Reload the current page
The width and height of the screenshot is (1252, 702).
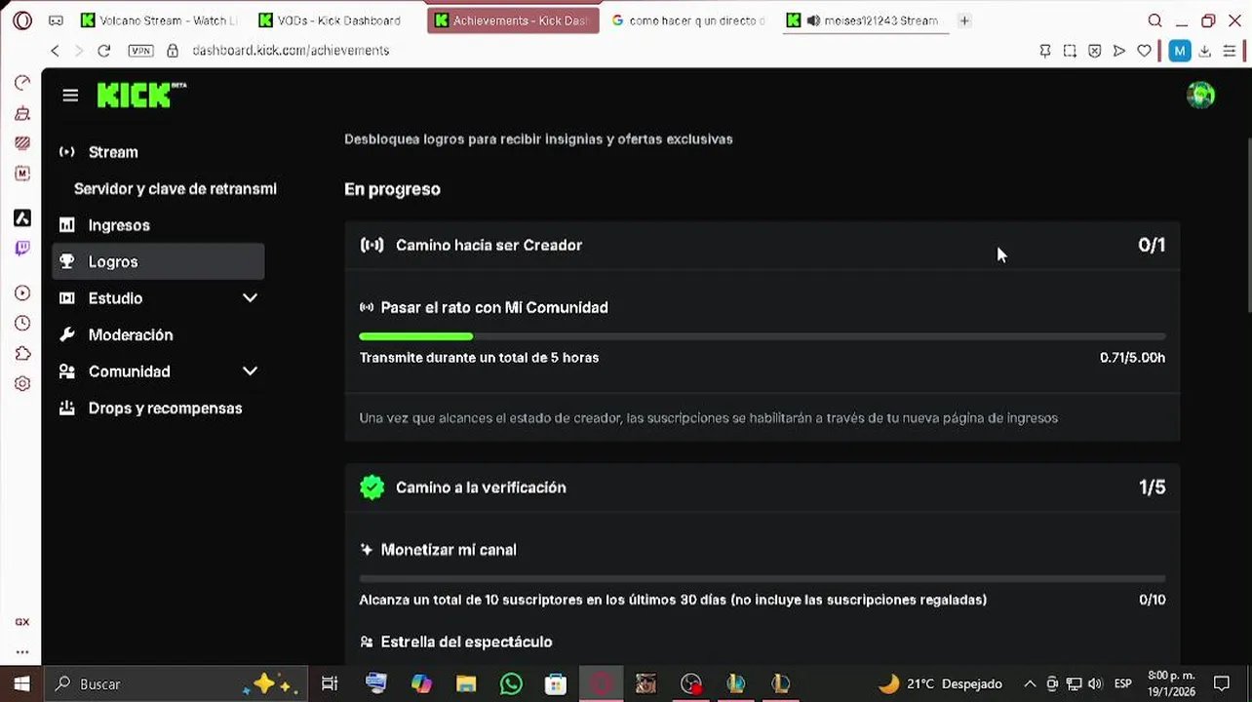pyautogui.click(x=104, y=51)
